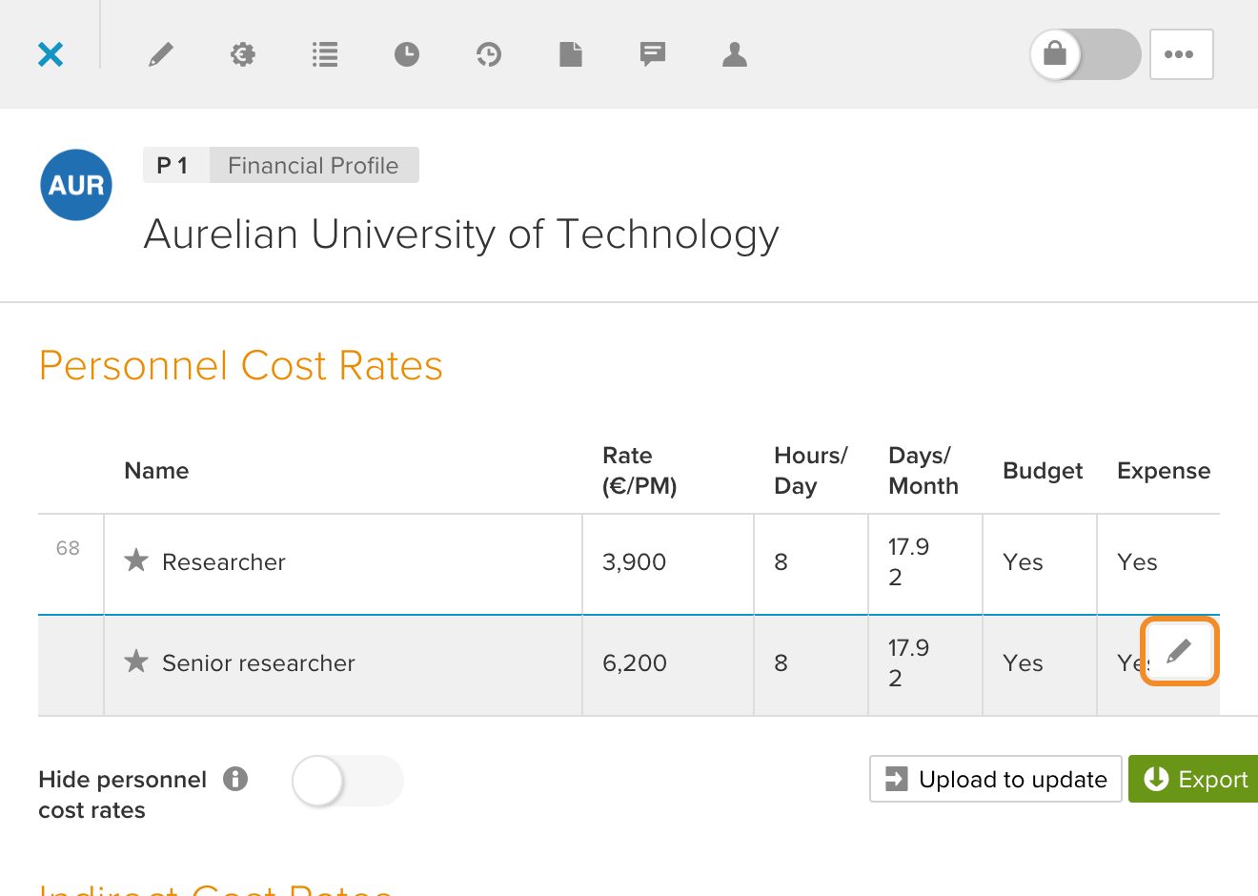Open the clock time icon
This screenshot has height=896, width=1258.
(407, 54)
